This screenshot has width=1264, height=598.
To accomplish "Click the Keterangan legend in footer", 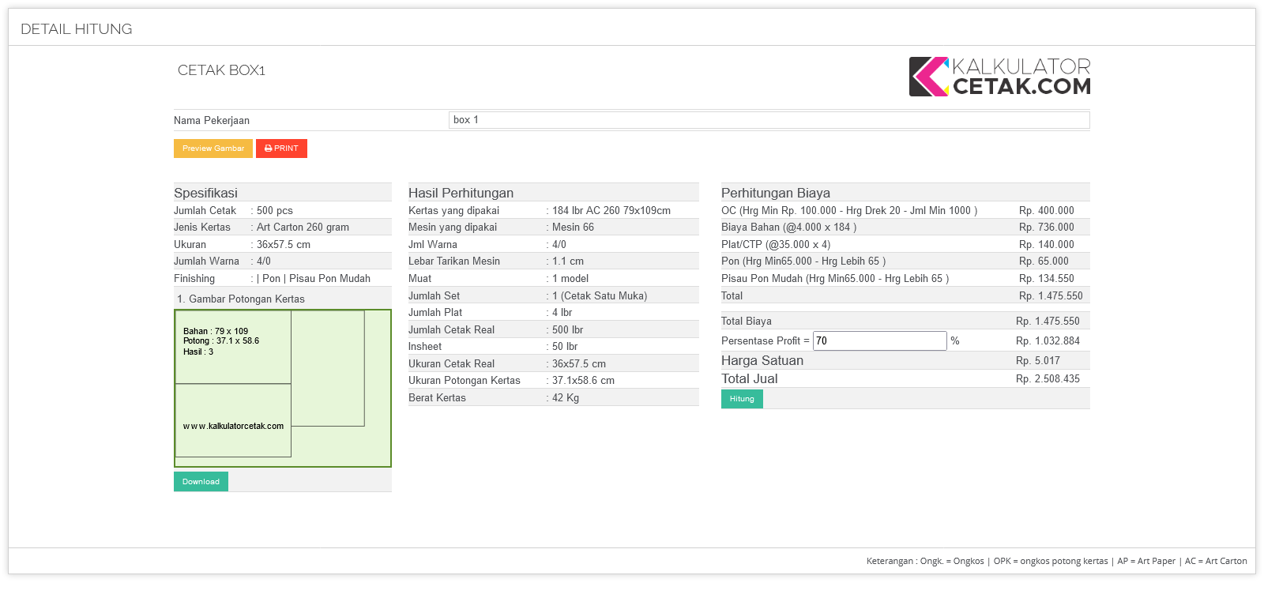I will [1056, 561].
